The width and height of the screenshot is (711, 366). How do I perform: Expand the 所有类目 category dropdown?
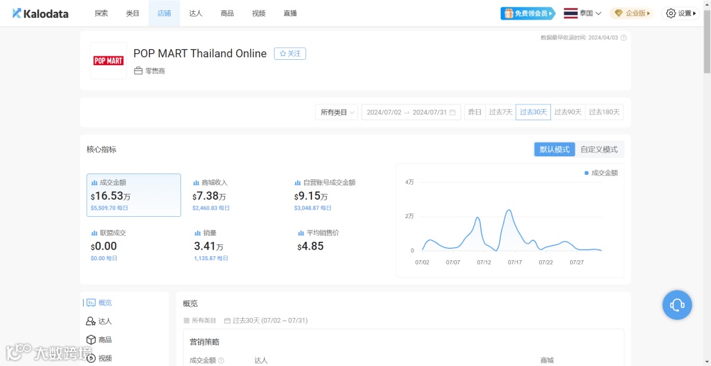pos(336,112)
